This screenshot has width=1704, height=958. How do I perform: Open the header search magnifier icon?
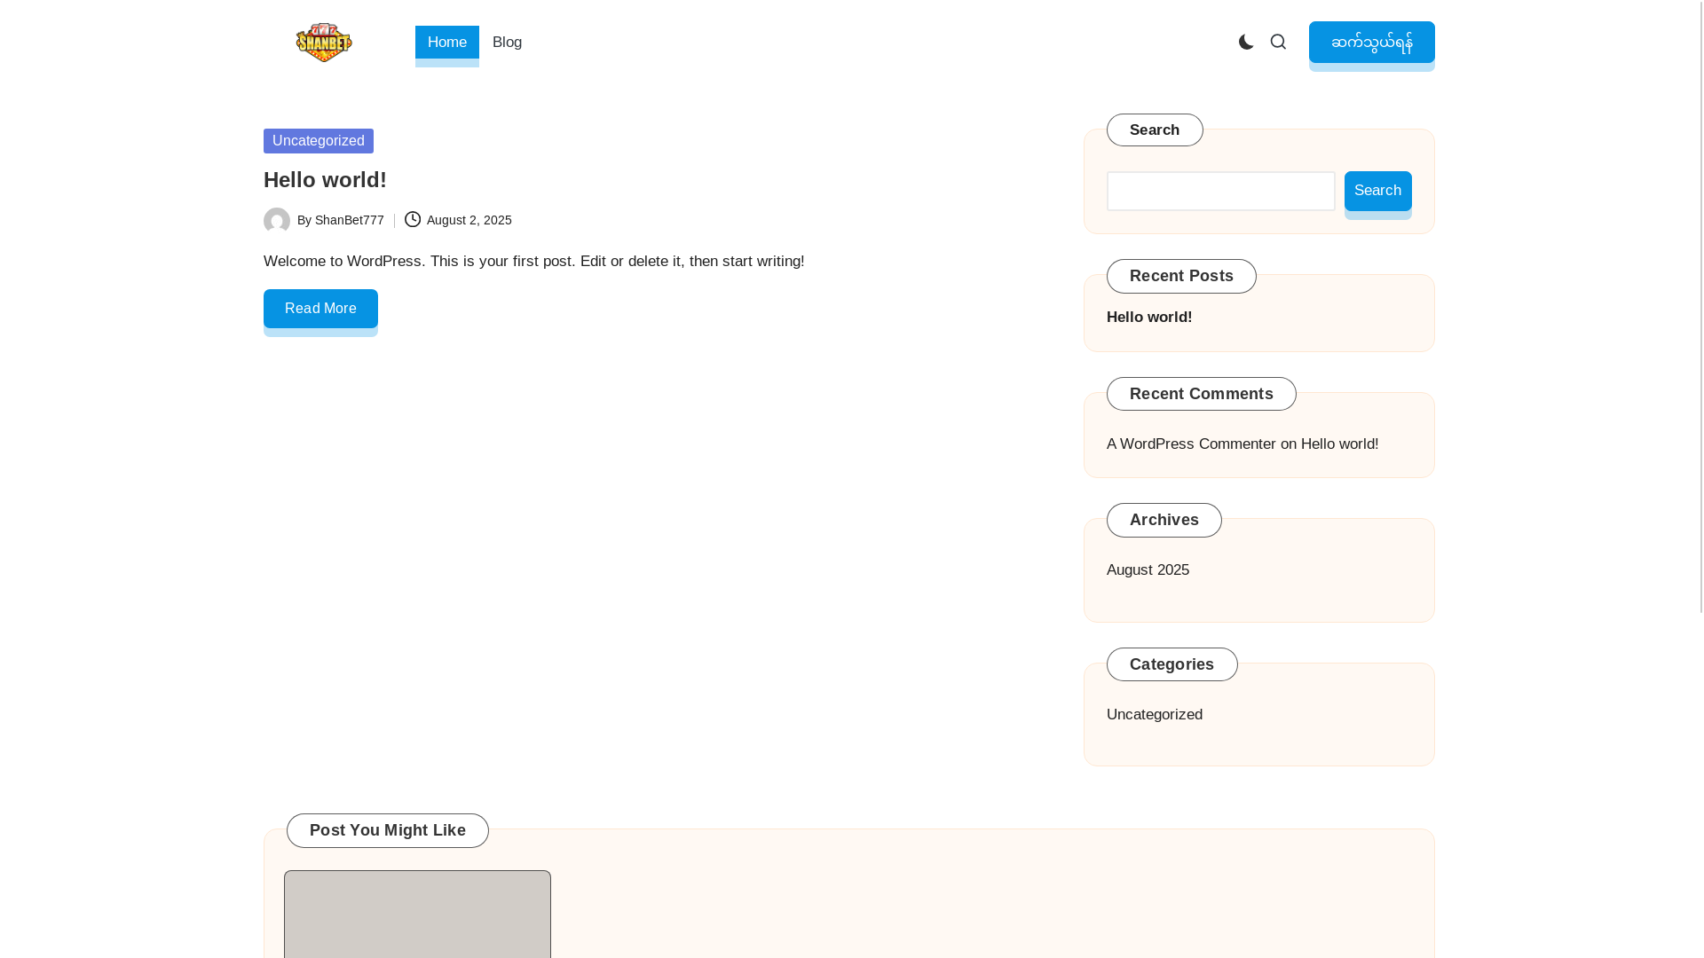[x=1278, y=42]
